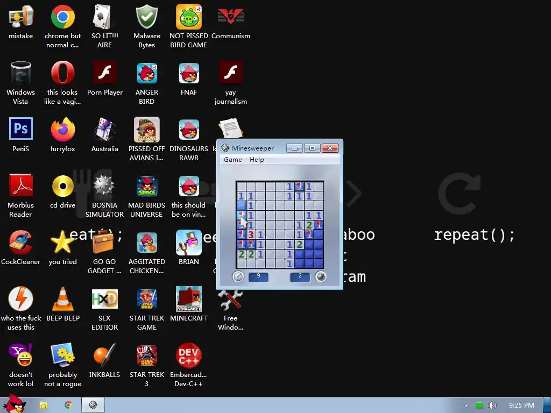Select the 'AGGITATED CHICKEN' desktop icon

(146, 252)
